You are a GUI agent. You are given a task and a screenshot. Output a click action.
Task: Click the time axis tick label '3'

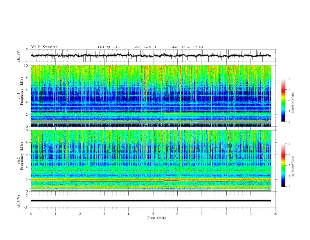[104, 214]
